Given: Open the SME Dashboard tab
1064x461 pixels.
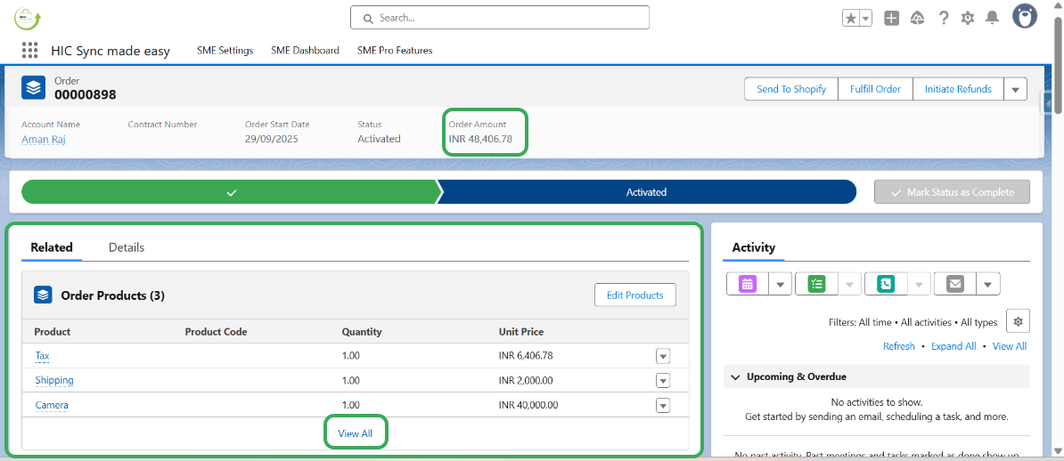Looking at the screenshot, I should tap(305, 50).
